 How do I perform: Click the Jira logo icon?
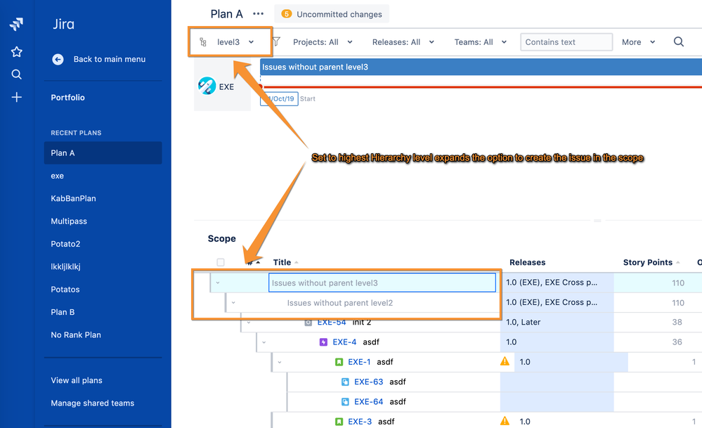click(x=17, y=24)
